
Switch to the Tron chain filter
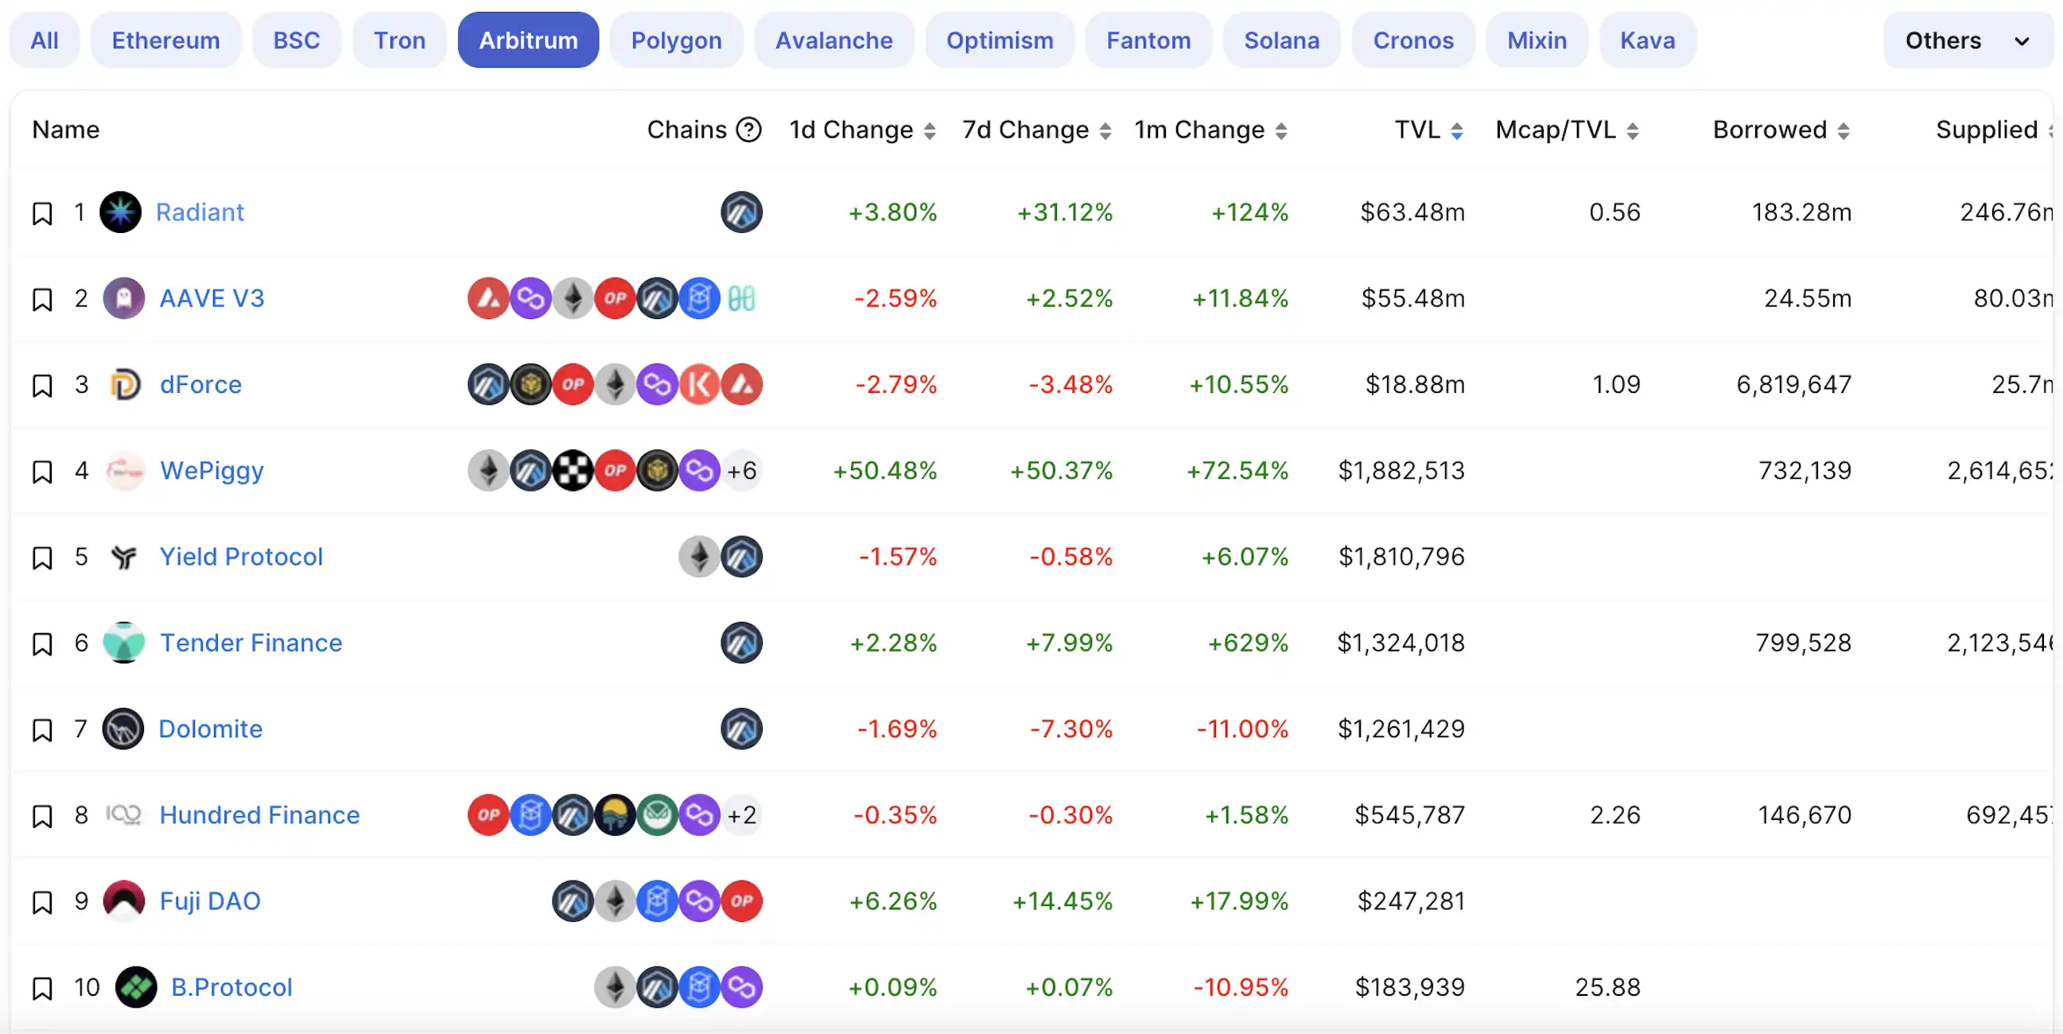pos(399,40)
